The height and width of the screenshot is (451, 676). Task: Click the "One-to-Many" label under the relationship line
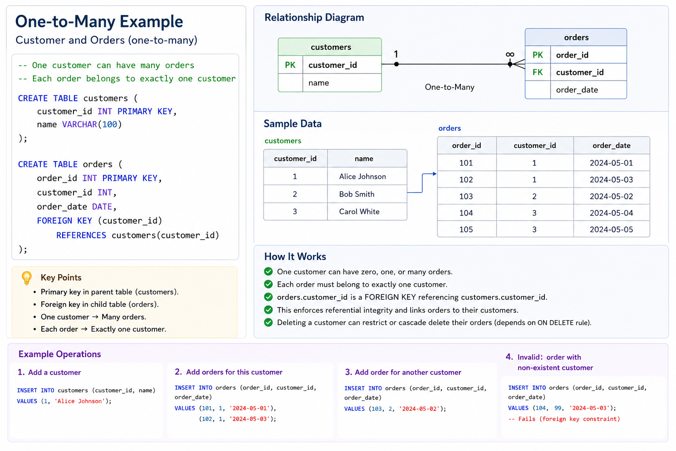tap(450, 87)
